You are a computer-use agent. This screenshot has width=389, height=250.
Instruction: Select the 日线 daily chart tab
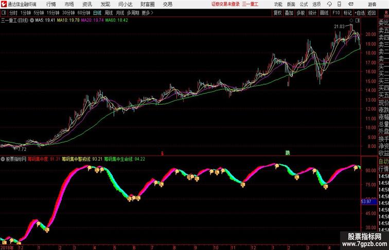(97, 13)
